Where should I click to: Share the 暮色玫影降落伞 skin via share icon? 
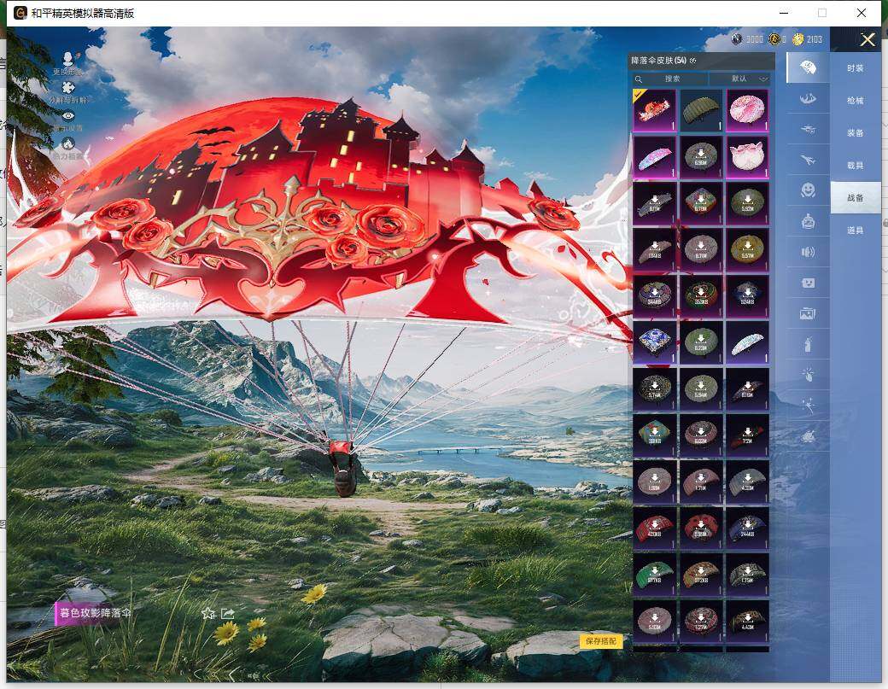point(228,613)
